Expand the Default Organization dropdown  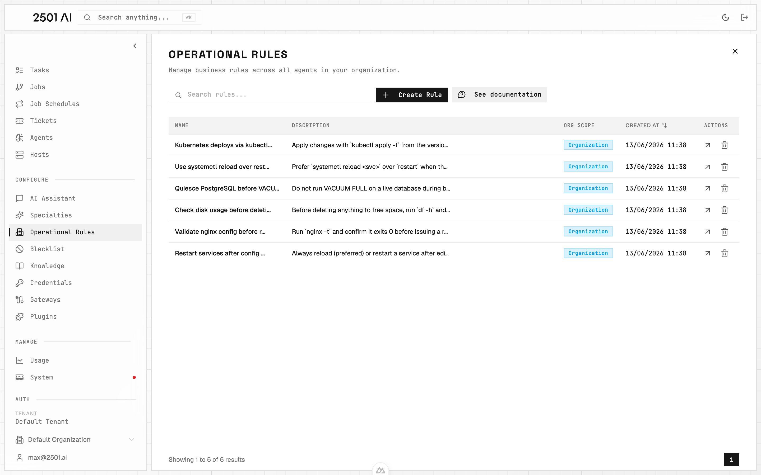(x=76, y=439)
